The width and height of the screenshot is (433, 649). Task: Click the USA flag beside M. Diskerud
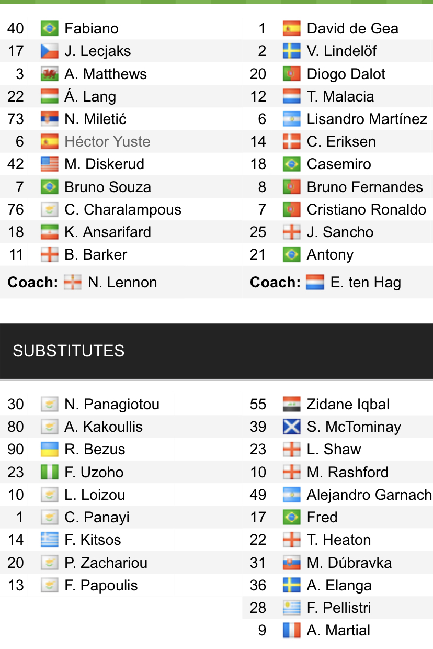tap(49, 164)
